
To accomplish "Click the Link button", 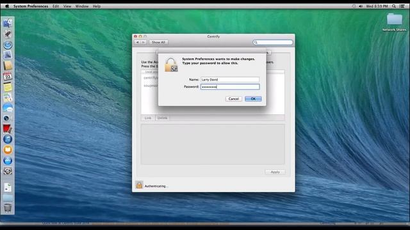I will click(148, 118).
